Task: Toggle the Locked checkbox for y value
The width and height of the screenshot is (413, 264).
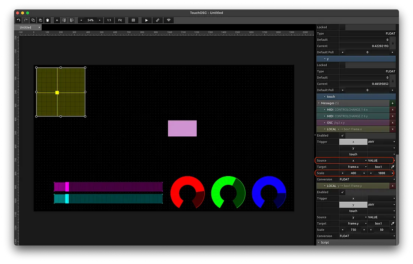Action: point(342,65)
